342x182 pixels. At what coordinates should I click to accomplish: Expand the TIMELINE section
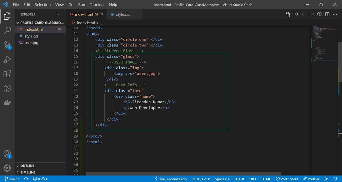(x=40, y=172)
